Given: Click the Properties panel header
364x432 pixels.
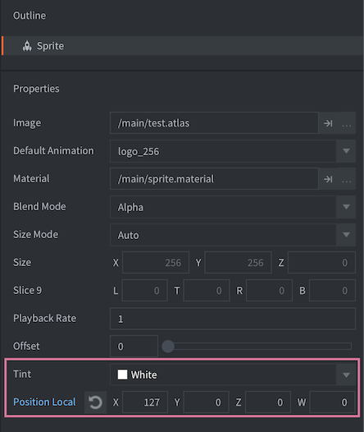Looking at the screenshot, I should click(36, 89).
